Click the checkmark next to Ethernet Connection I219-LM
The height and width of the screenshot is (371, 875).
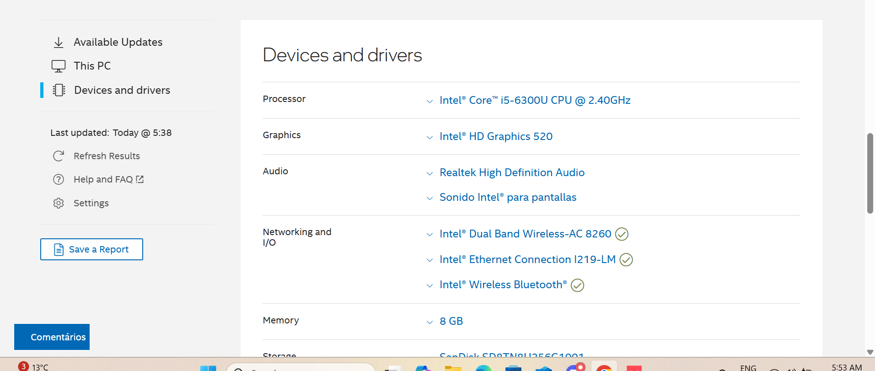pos(626,260)
